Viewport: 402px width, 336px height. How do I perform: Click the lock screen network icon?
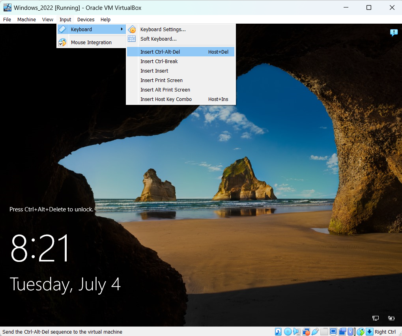(375, 318)
